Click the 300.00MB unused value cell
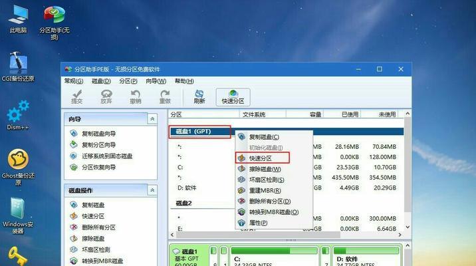This screenshot has height=266, width=476. (382, 219)
